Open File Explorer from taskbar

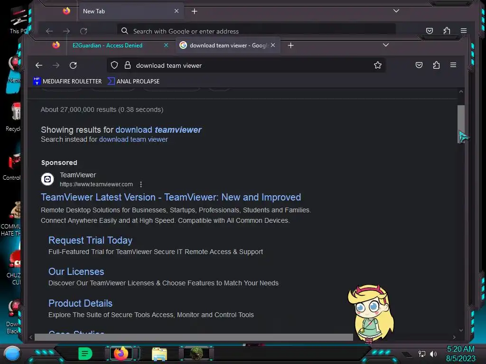click(159, 354)
